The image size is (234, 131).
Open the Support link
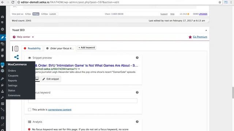coord(164,14)
